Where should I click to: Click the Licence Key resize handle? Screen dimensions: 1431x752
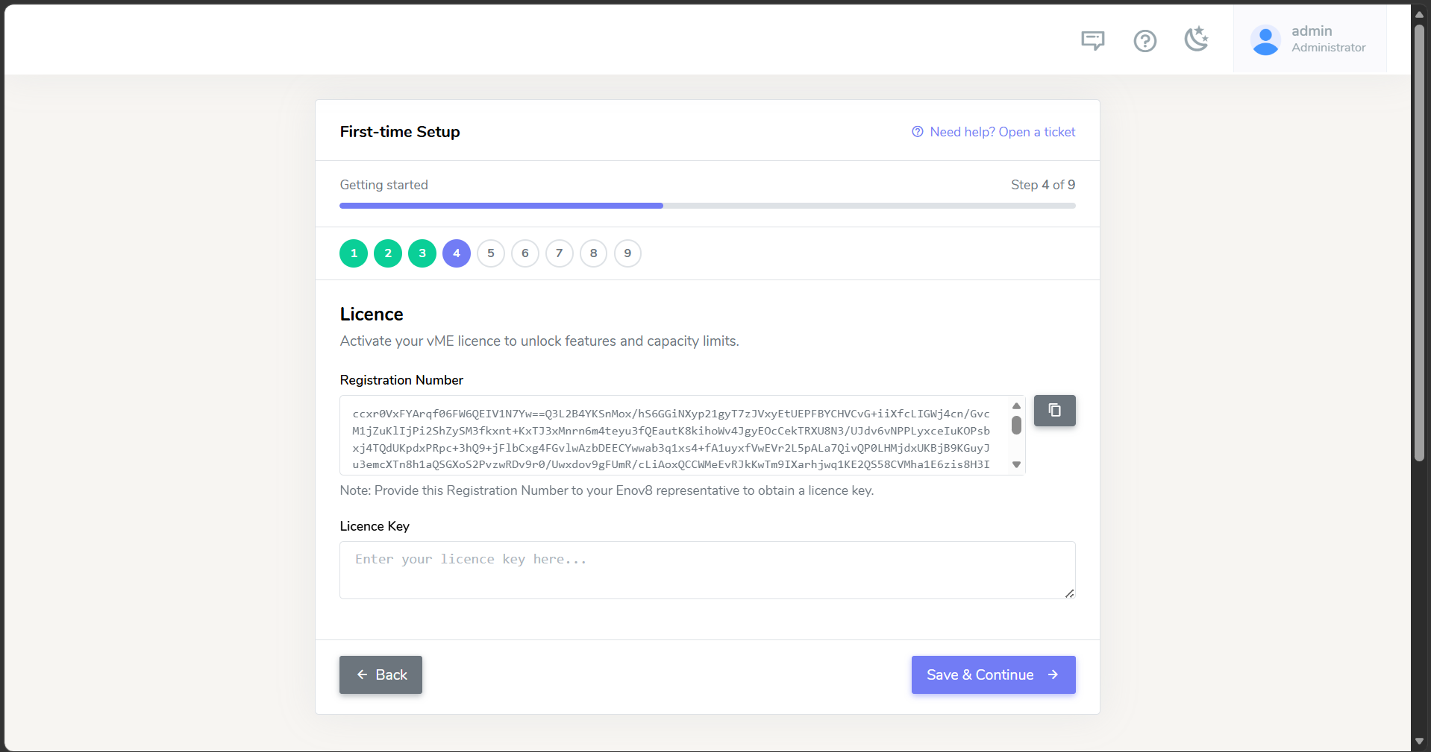click(x=1069, y=593)
